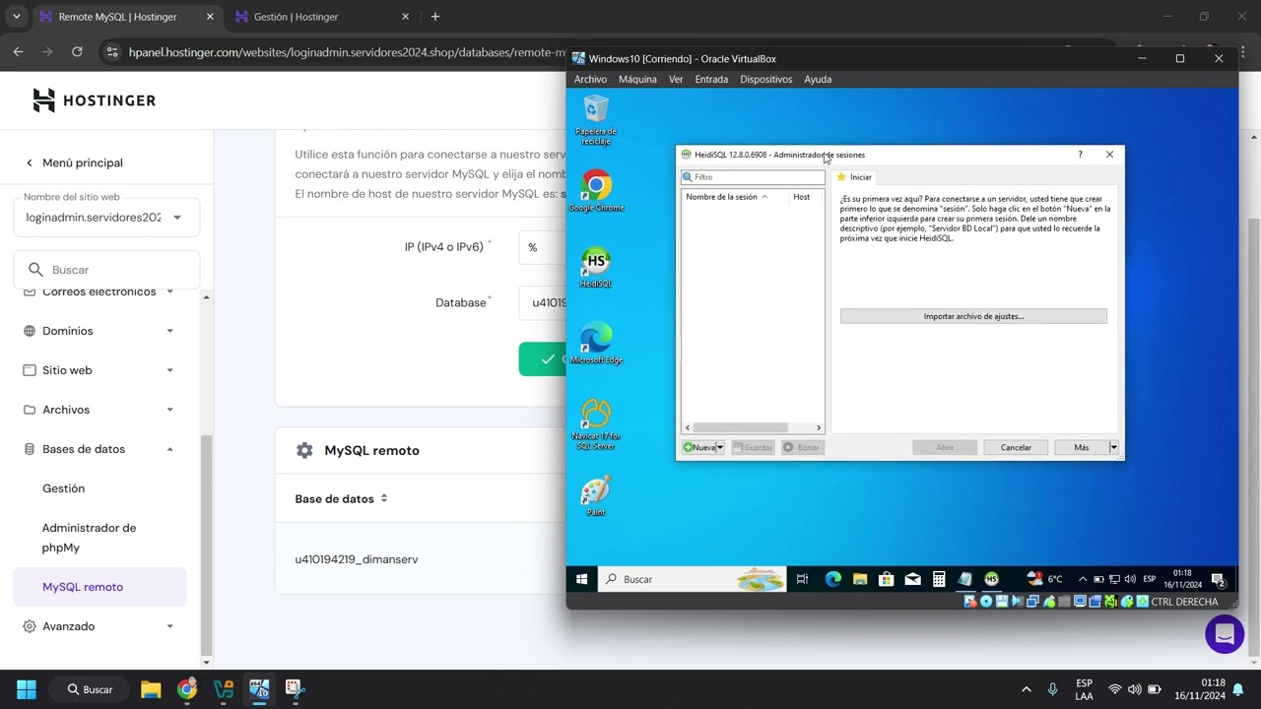Open Hostinger chat support bubble
Image resolution: width=1261 pixels, height=709 pixels.
coord(1225,633)
